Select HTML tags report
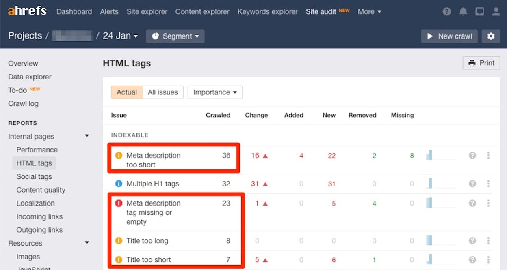Image resolution: width=507 pixels, height=270 pixels. (x=34, y=163)
